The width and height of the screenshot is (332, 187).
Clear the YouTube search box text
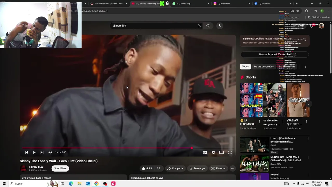pyautogui.click(x=199, y=26)
